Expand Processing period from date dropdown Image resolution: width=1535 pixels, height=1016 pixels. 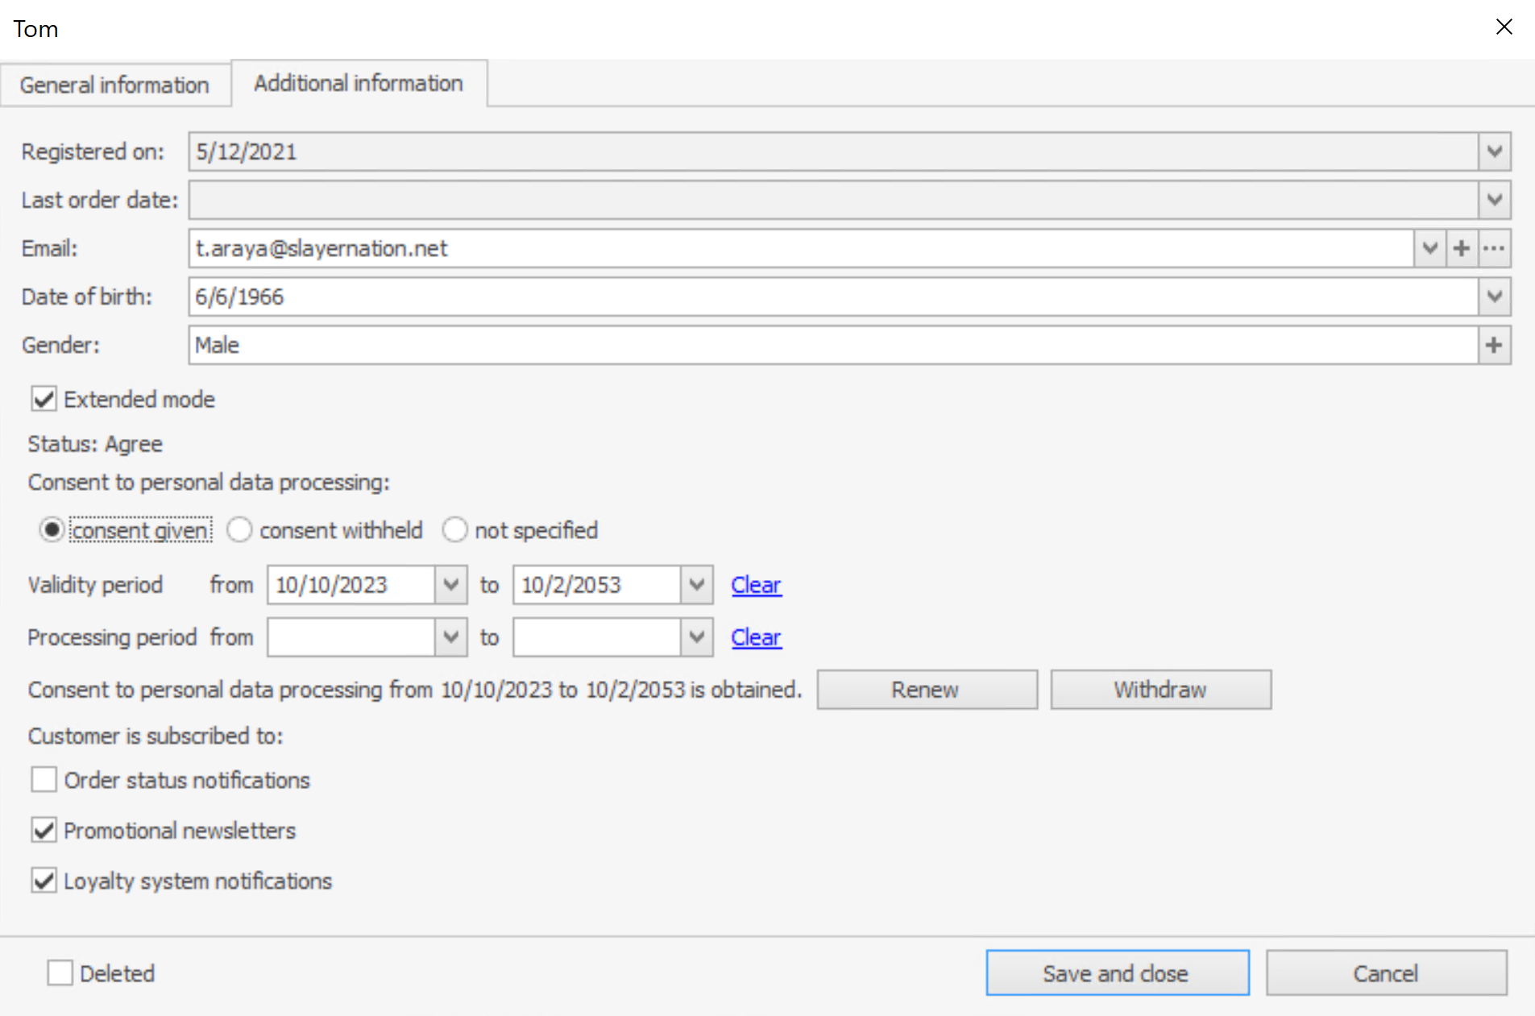point(451,637)
